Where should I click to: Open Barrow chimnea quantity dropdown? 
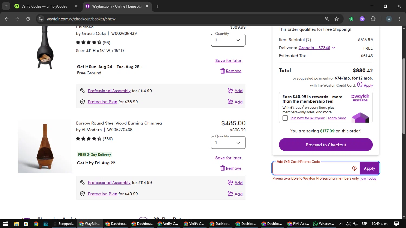228,143
